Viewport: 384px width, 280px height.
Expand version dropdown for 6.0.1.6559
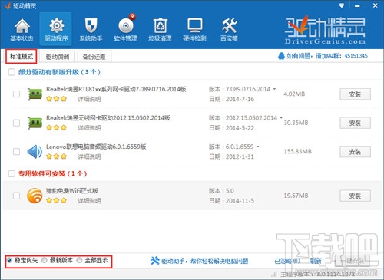click(x=257, y=147)
